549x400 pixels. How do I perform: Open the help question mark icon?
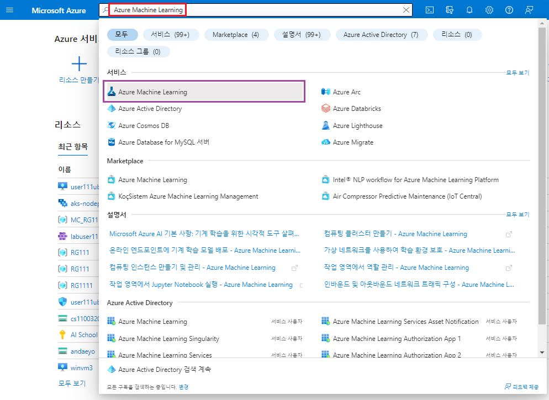[x=509, y=10]
